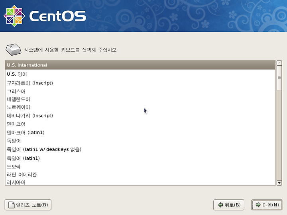Screen dimensions: 287x215
Task: Select 독일어 (latin1 w/ deadkeys 없음)
Action: click(140, 149)
